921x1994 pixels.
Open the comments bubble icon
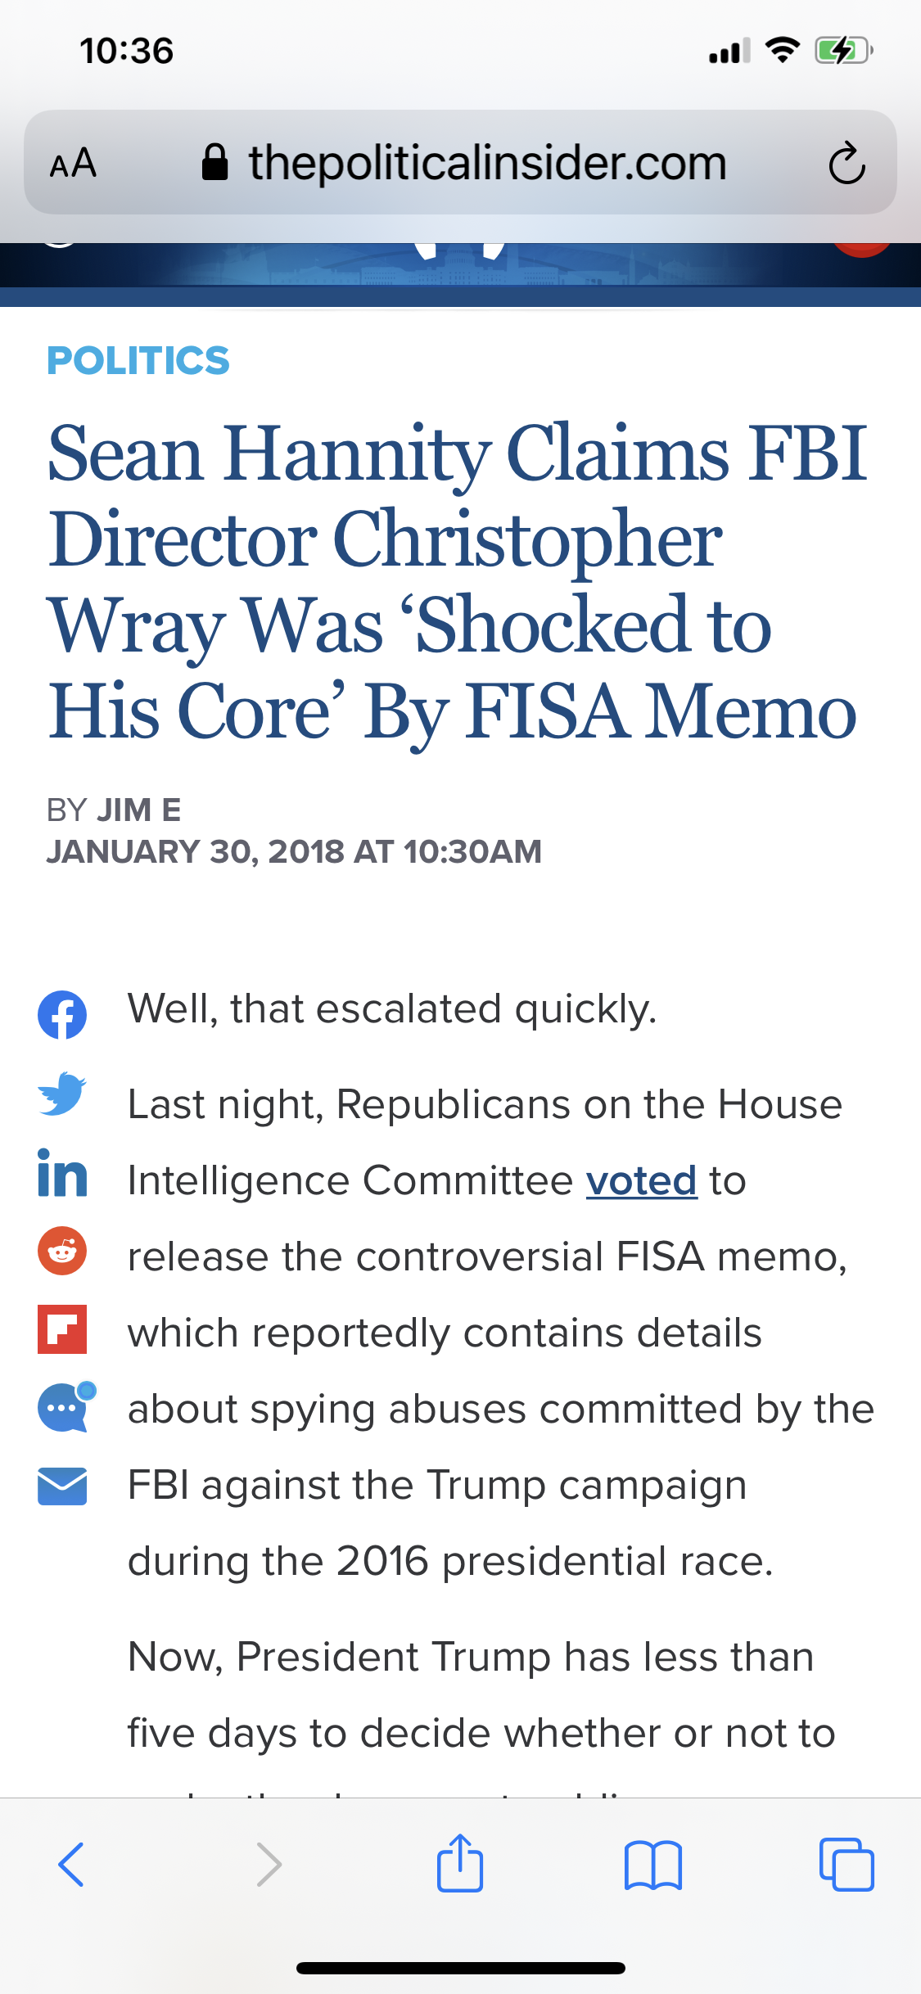coord(65,1407)
